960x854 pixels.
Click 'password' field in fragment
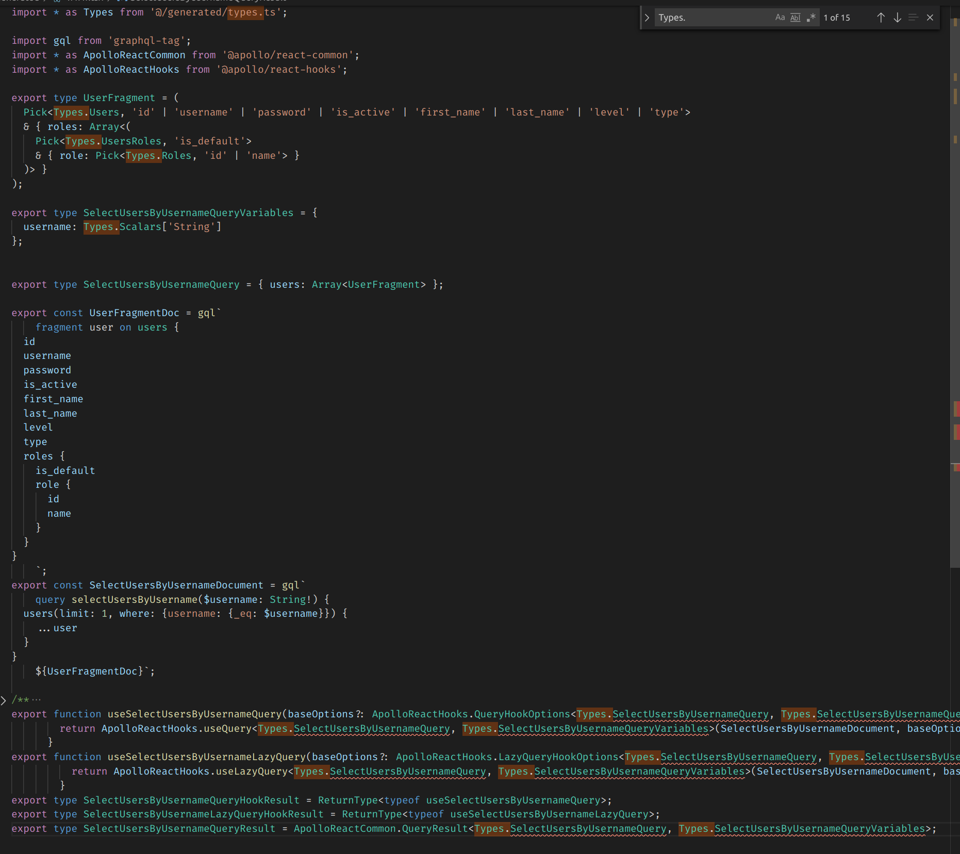click(47, 370)
